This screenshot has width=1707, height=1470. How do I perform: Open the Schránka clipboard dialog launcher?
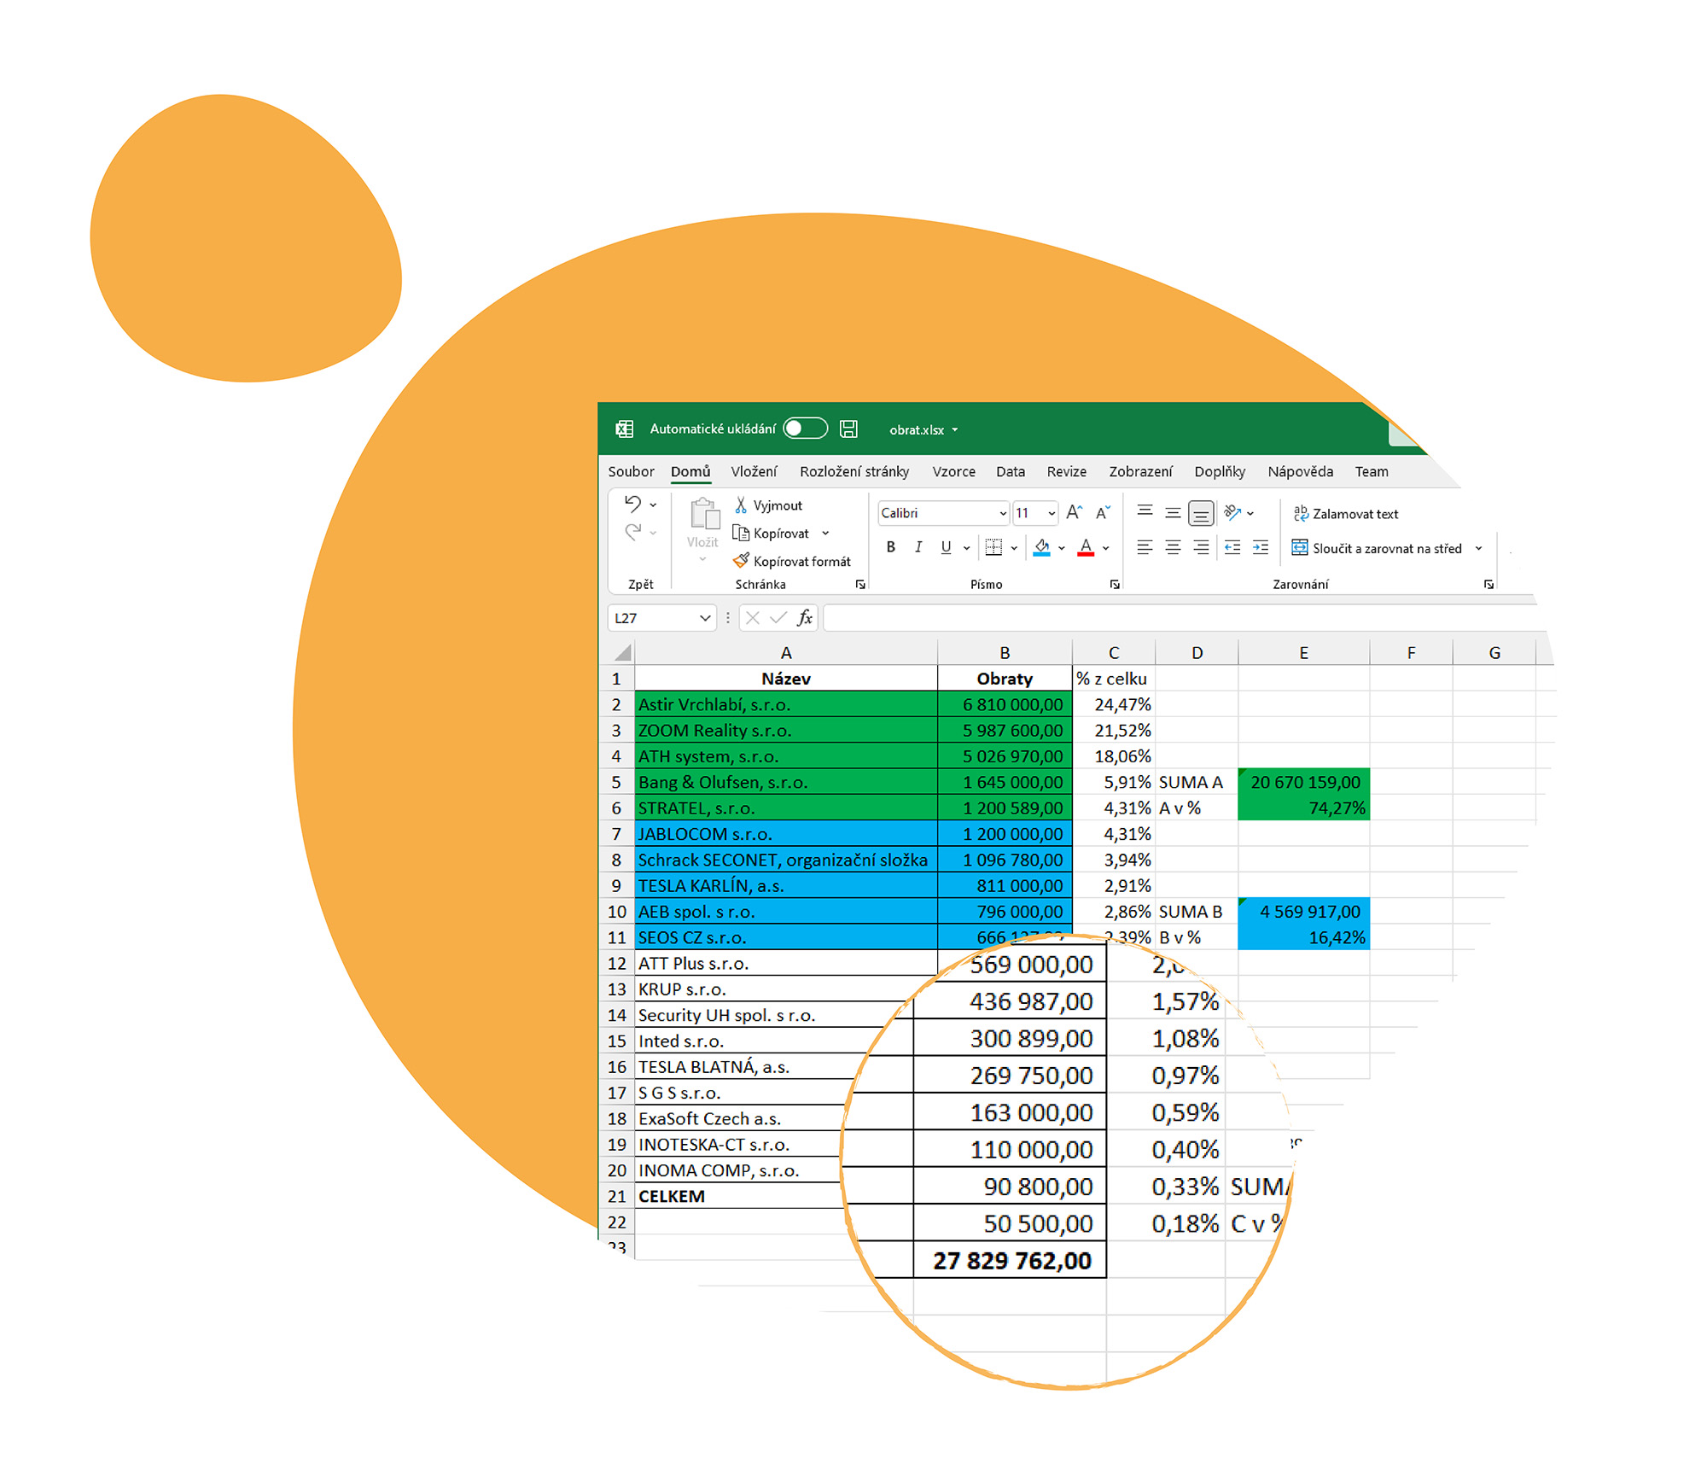[x=860, y=584]
